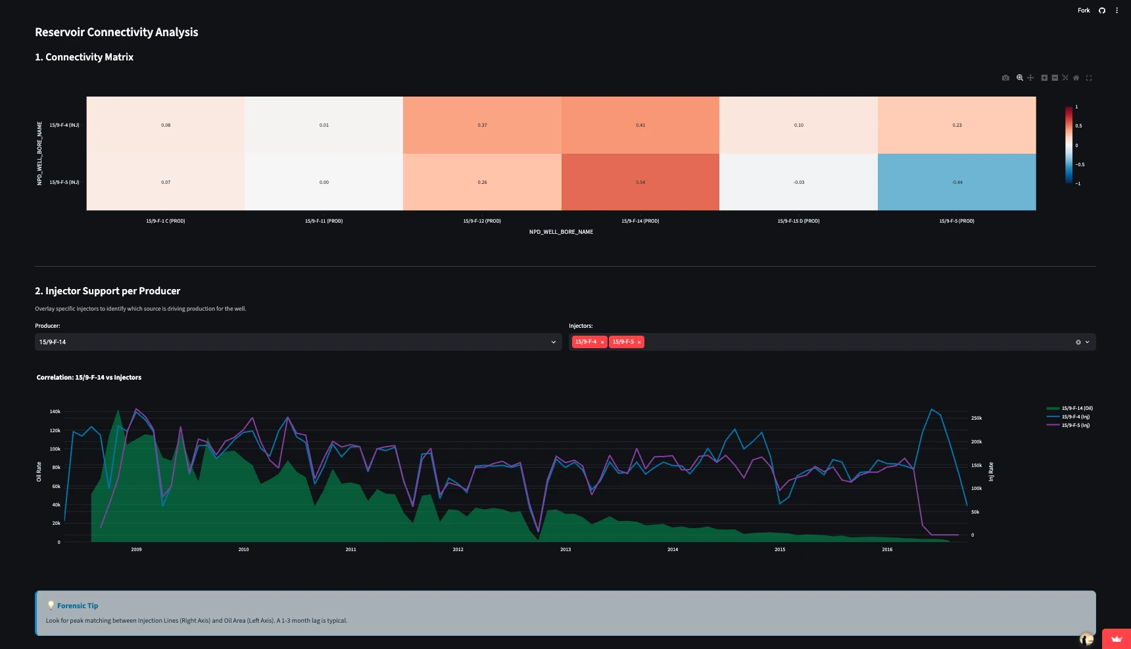This screenshot has height=649, width=1131.
Task: Remove the 15/9-F-4 injector tag
Action: pos(602,342)
